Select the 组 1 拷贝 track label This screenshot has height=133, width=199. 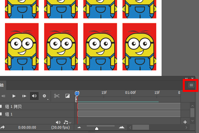click(x=13, y=106)
